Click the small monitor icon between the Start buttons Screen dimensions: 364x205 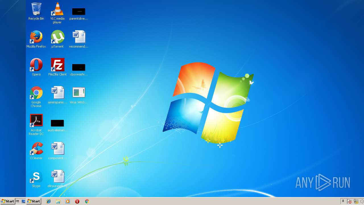pyautogui.click(x=24, y=201)
